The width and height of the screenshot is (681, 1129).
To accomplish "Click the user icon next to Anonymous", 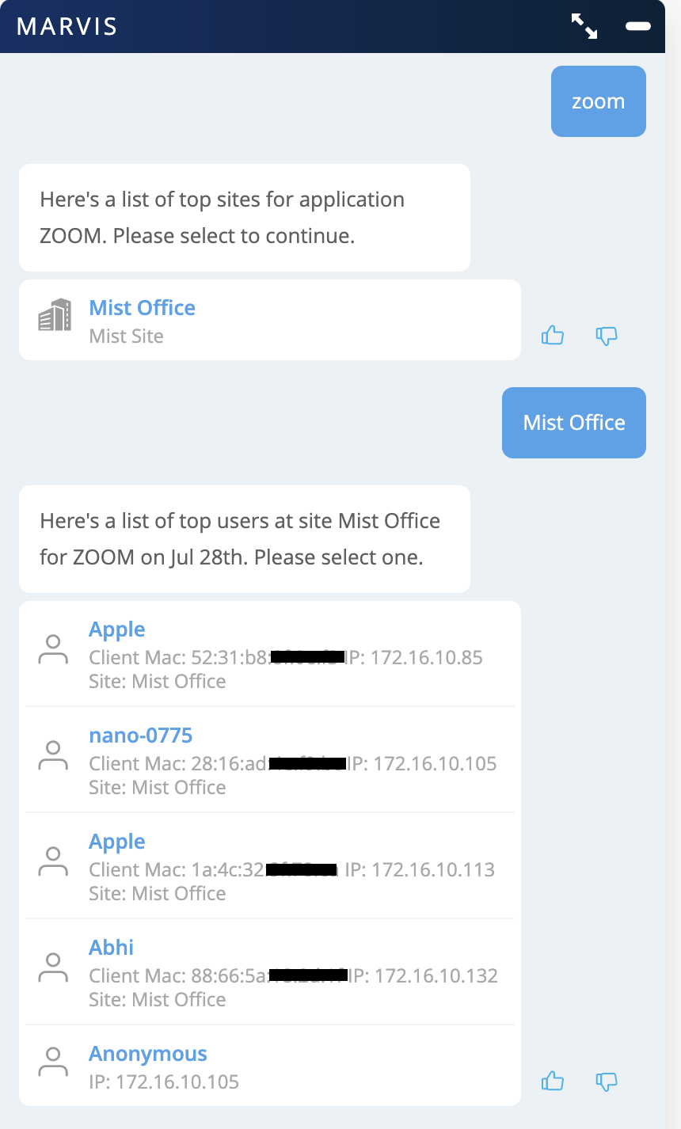I will pos(53,1062).
